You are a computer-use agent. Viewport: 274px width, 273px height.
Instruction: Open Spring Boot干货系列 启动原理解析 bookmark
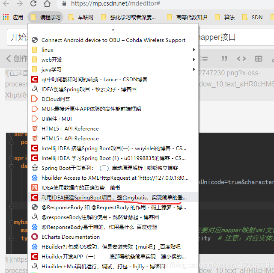(113, 168)
